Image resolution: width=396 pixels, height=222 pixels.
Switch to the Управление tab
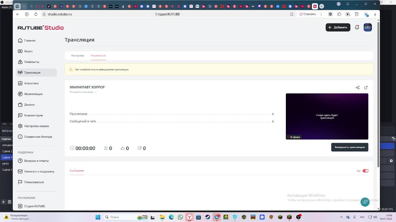[x=98, y=55]
